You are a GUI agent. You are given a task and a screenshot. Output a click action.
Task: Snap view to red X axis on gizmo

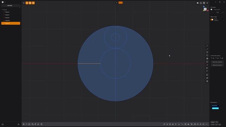click(208, 11)
